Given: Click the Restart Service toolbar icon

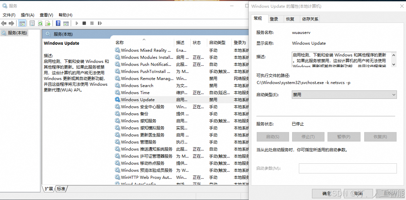Looking at the screenshot, I should (100, 23).
